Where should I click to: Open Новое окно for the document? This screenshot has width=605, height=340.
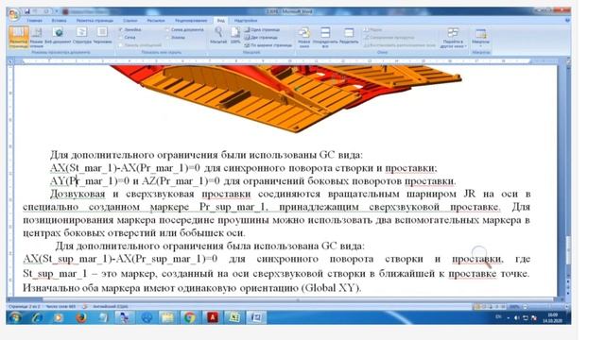click(304, 37)
